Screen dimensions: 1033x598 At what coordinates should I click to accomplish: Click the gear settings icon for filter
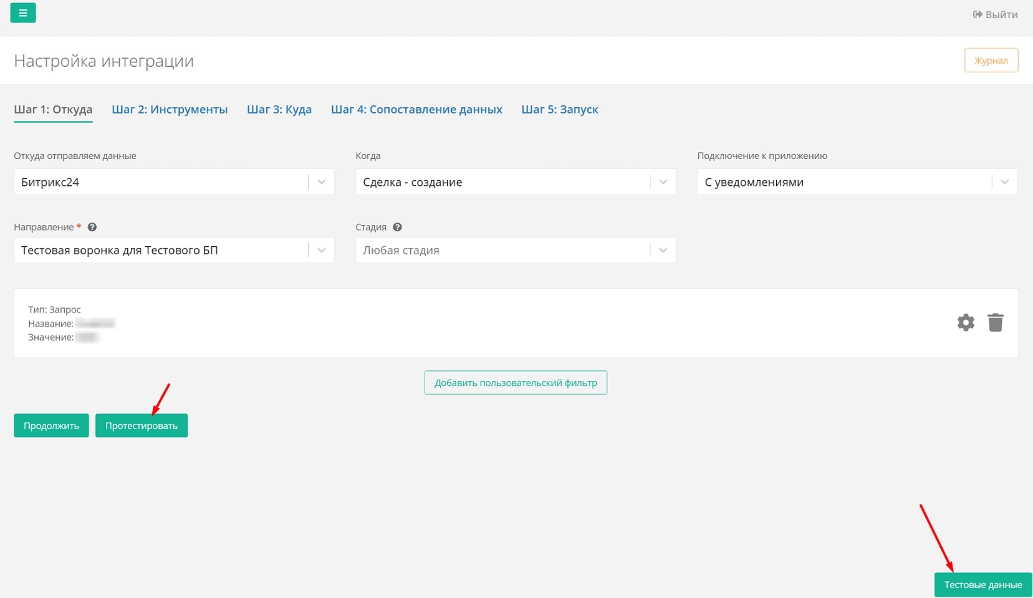[966, 322]
